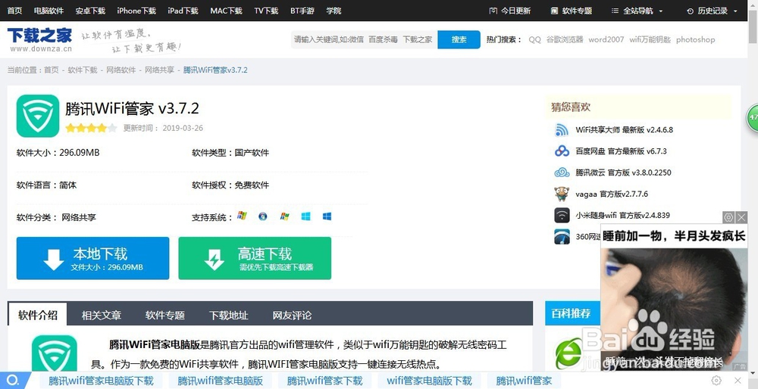Click suggestion 腾讯wifi管家电脑版下载
Image resolution: width=758 pixels, height=389 pixels.
[101, 381]
